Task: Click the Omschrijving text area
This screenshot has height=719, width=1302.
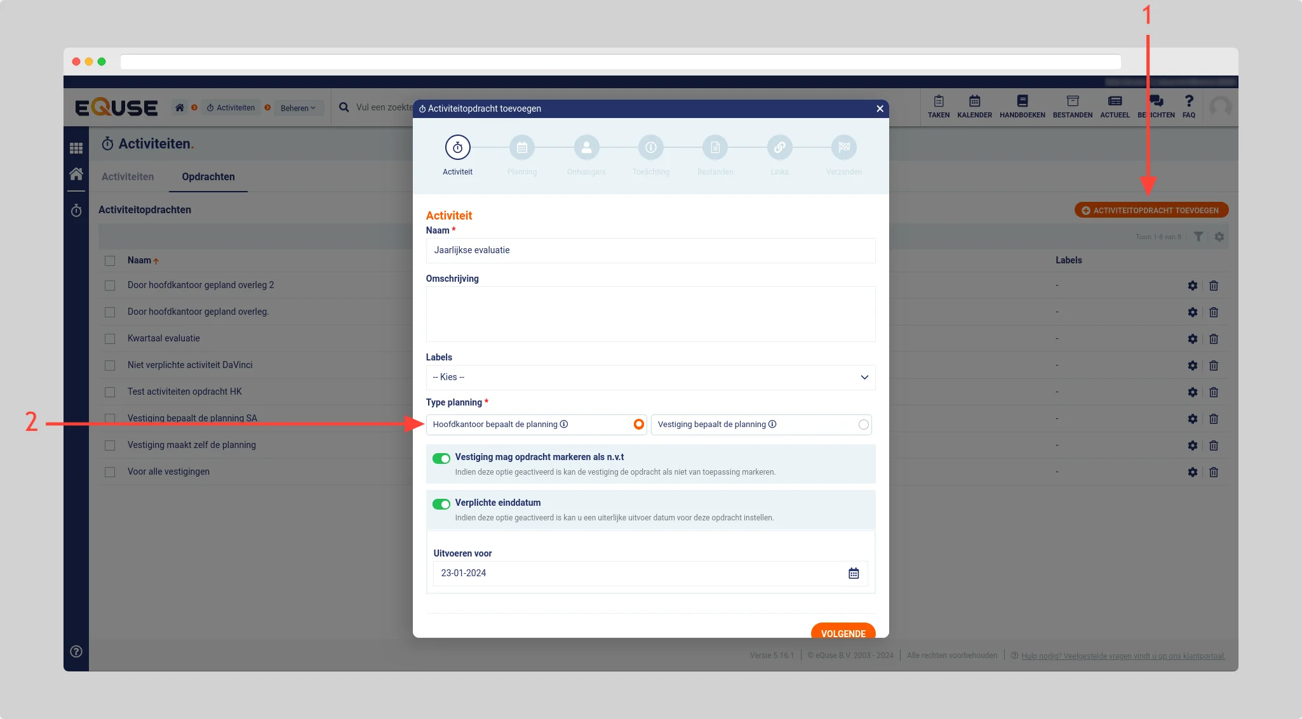Action: [650, 314]
